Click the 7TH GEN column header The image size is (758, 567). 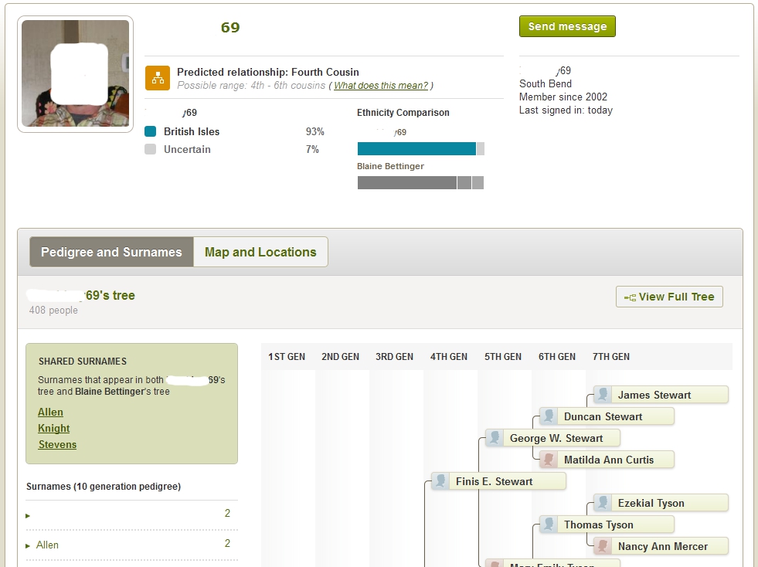(611, 357)
